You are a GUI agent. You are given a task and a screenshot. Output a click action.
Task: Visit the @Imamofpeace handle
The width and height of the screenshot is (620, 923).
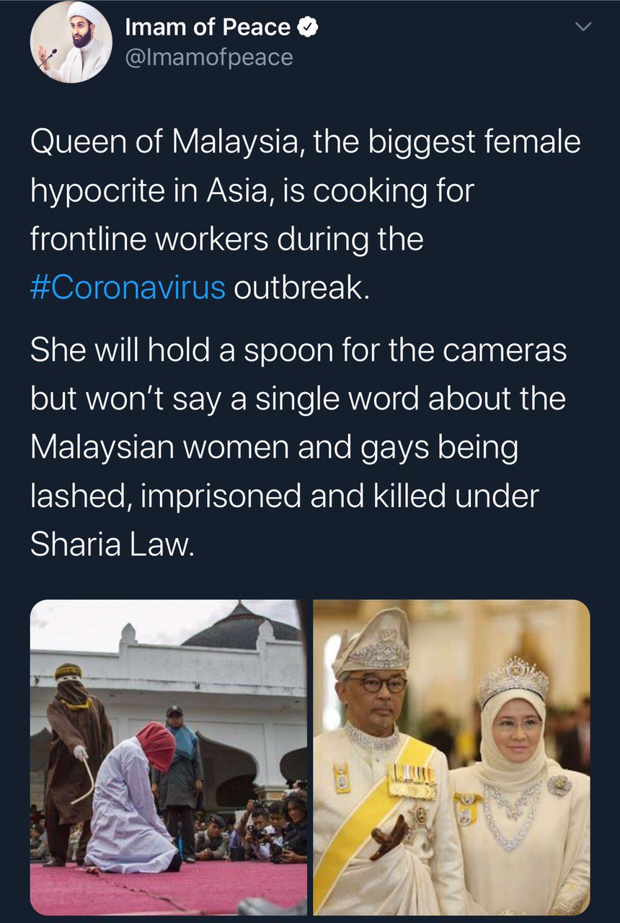(x=209, y=57)
